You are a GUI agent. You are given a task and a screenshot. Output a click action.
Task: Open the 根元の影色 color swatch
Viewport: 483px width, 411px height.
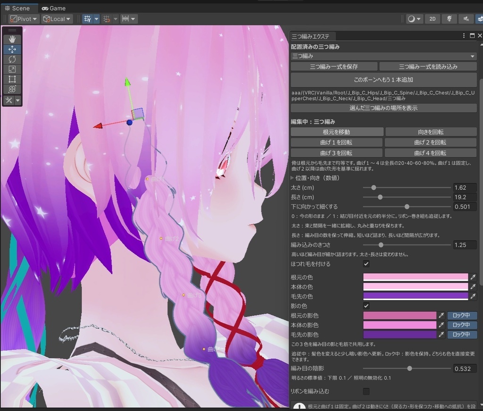(x=400, y=316)
